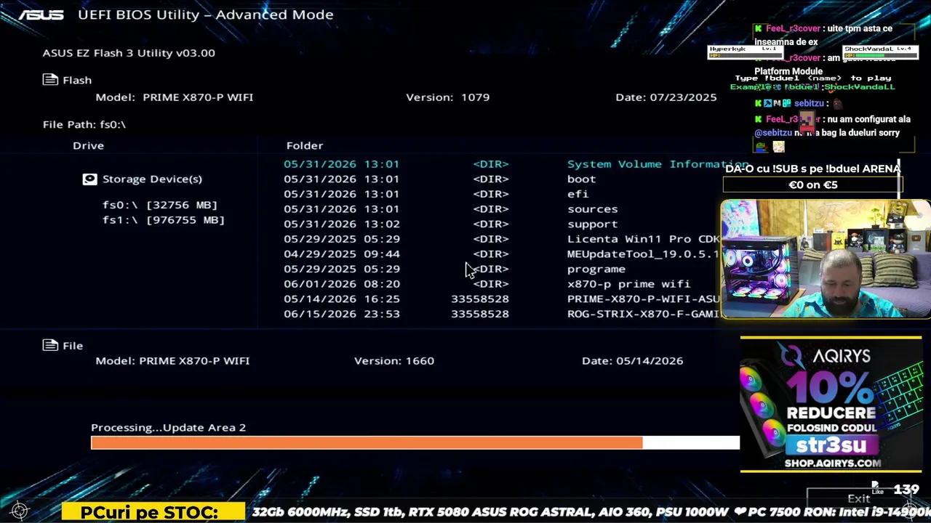931x523 pixels.
Task: Click the current Date: 07/23/2025 value
Action: [666, 97]
